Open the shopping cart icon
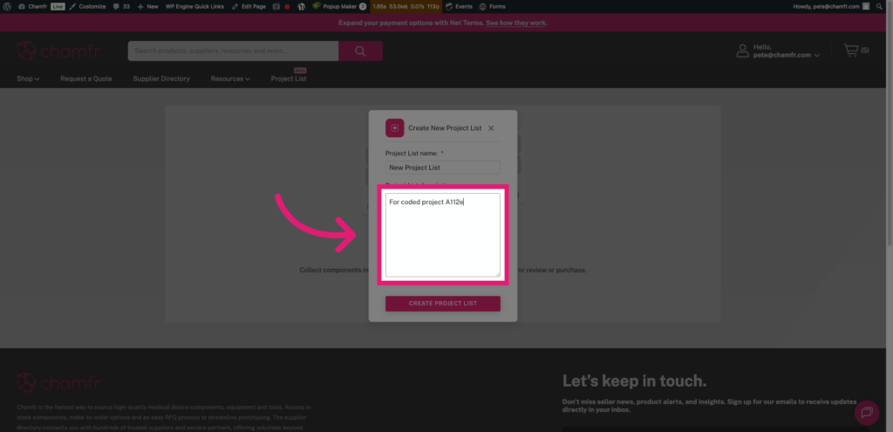Viewport: 893px width, 432px height. pos(851,51)
